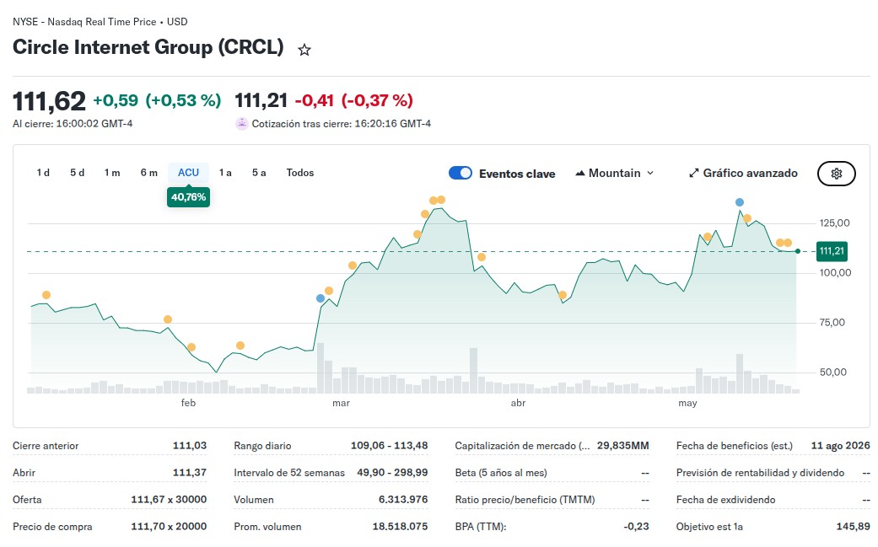The image size is (878, 547).
Task: Click Fecha de beneficios 11 ago 2026
Action: 841,446
